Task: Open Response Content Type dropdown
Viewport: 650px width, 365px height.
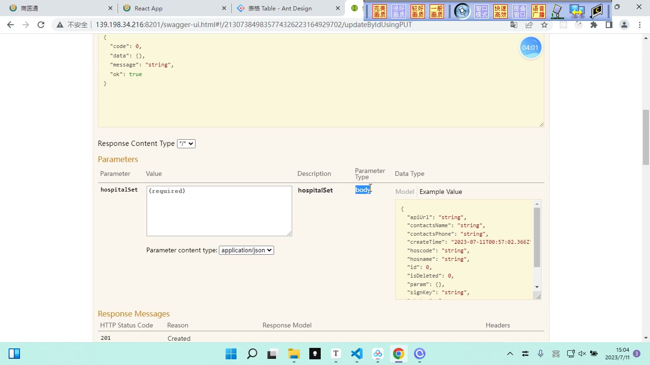Action: point(186,144)
